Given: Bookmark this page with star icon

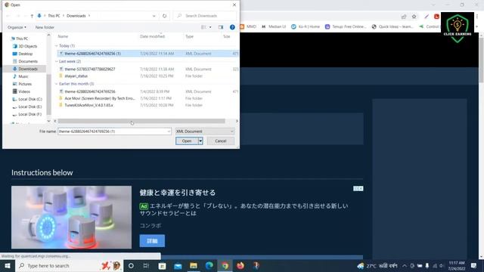Looking at the screenshot, I should click(414, 17).
